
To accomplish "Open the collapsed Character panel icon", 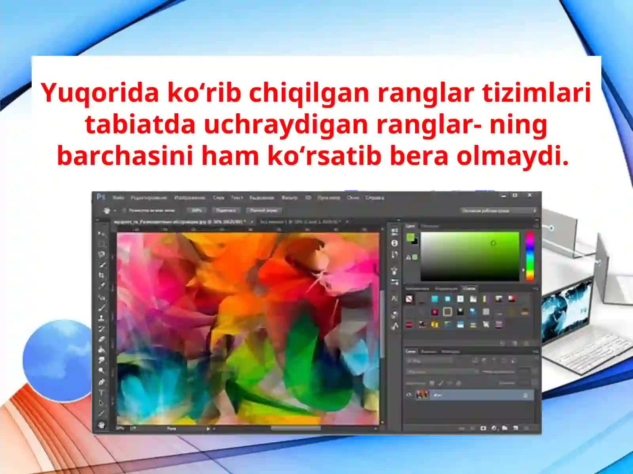I will tap(394, 299).
